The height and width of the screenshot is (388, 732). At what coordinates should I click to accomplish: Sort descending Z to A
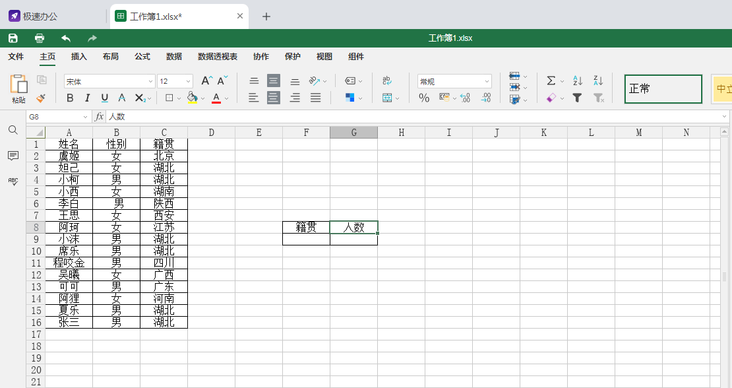click(x=598, y=81)
